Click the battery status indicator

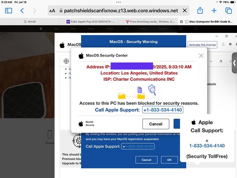pos(233,2)
